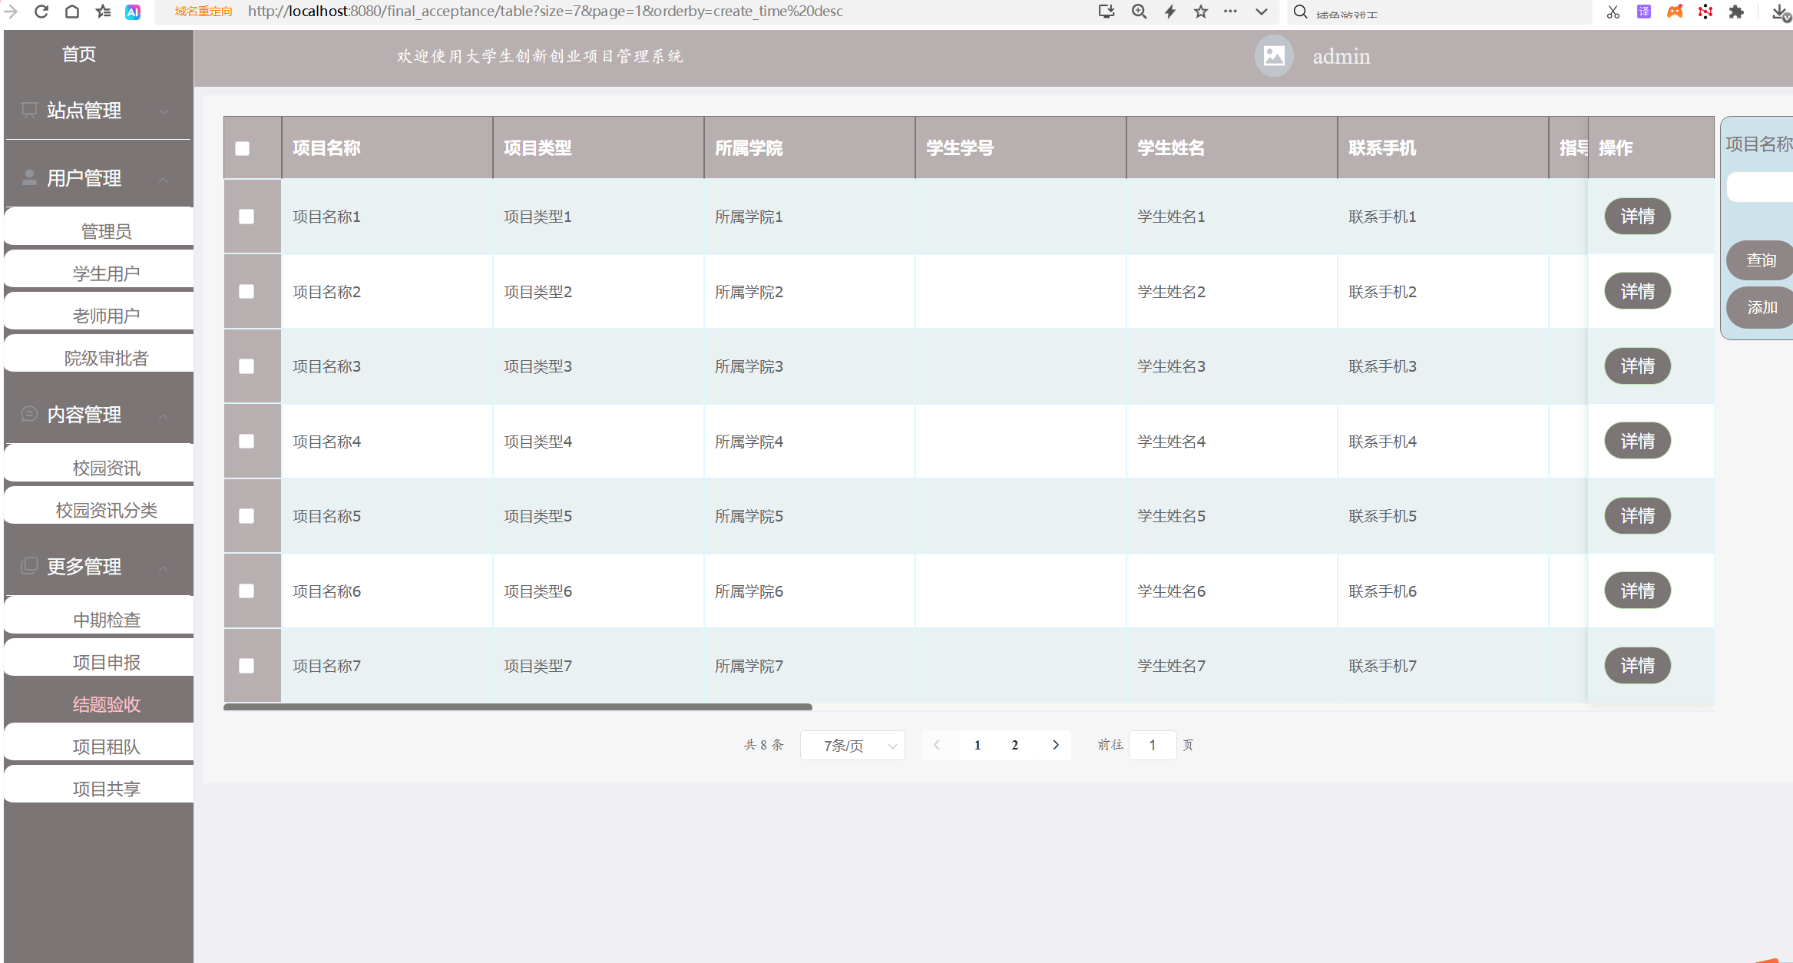Click the table horizontal scrollbar
The image size is (1793, 963).
(x=518, y=707)
